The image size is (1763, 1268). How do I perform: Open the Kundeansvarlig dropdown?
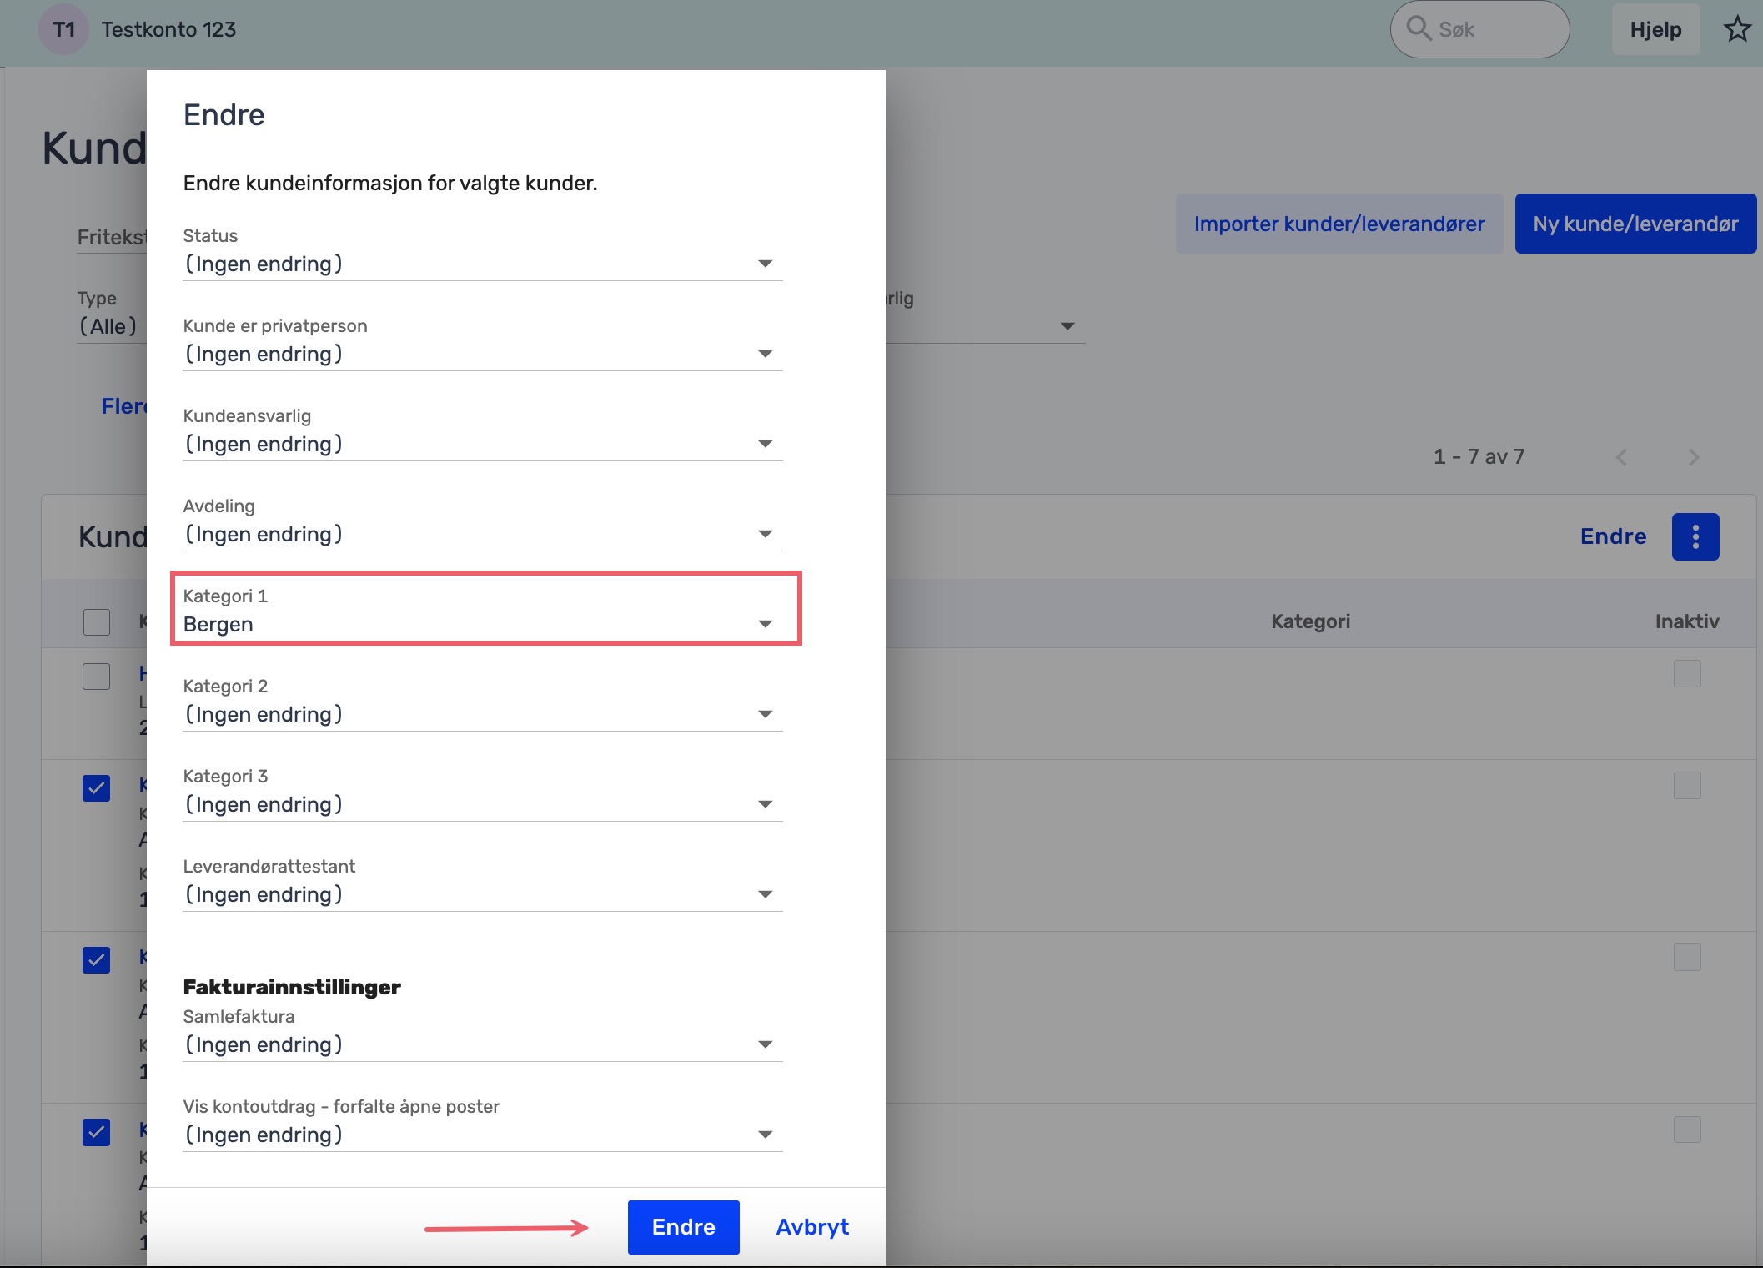coord(482,444)
